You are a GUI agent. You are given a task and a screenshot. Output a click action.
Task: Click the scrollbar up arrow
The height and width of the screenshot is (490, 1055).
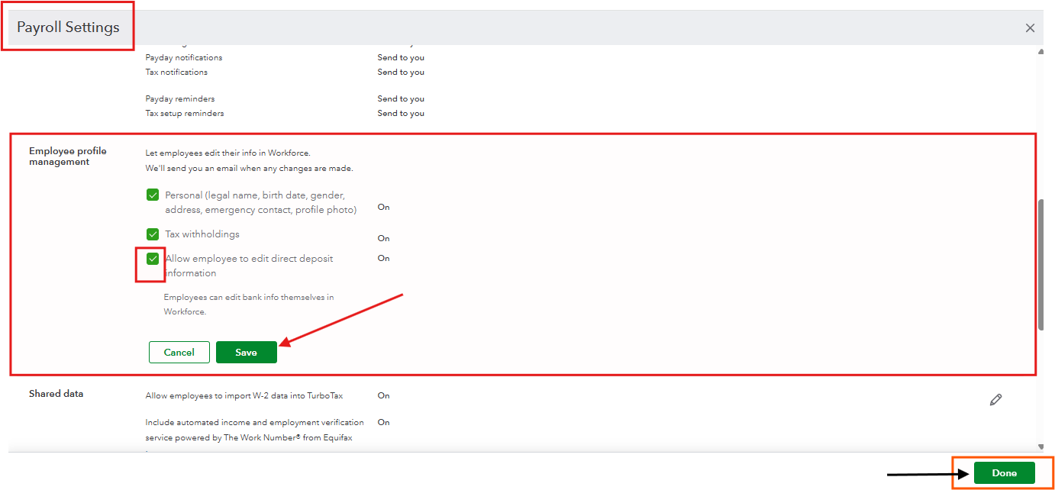(1041, 51)
